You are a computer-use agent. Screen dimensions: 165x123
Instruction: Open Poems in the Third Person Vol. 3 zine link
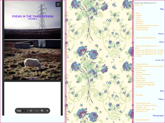click(147, 52)
